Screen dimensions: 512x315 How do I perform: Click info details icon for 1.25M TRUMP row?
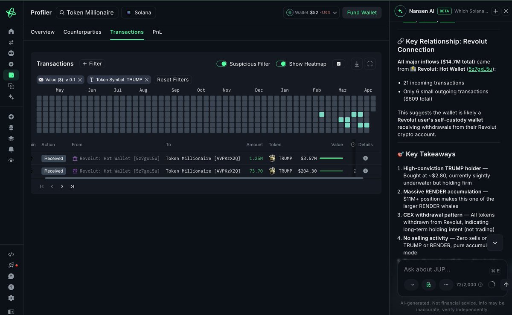click(365, 158)
